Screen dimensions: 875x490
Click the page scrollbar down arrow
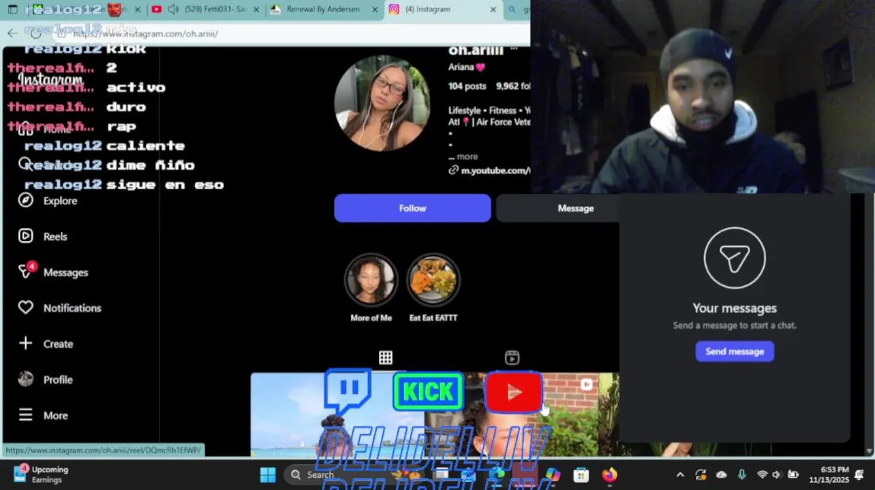tap(869, 451)
